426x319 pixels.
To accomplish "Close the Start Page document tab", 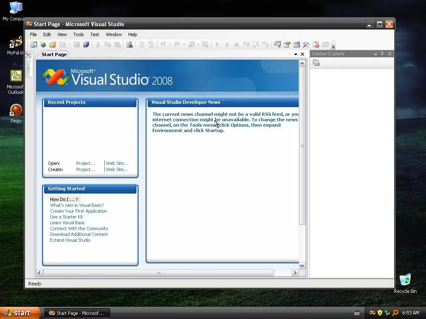I will pos(302,54).
